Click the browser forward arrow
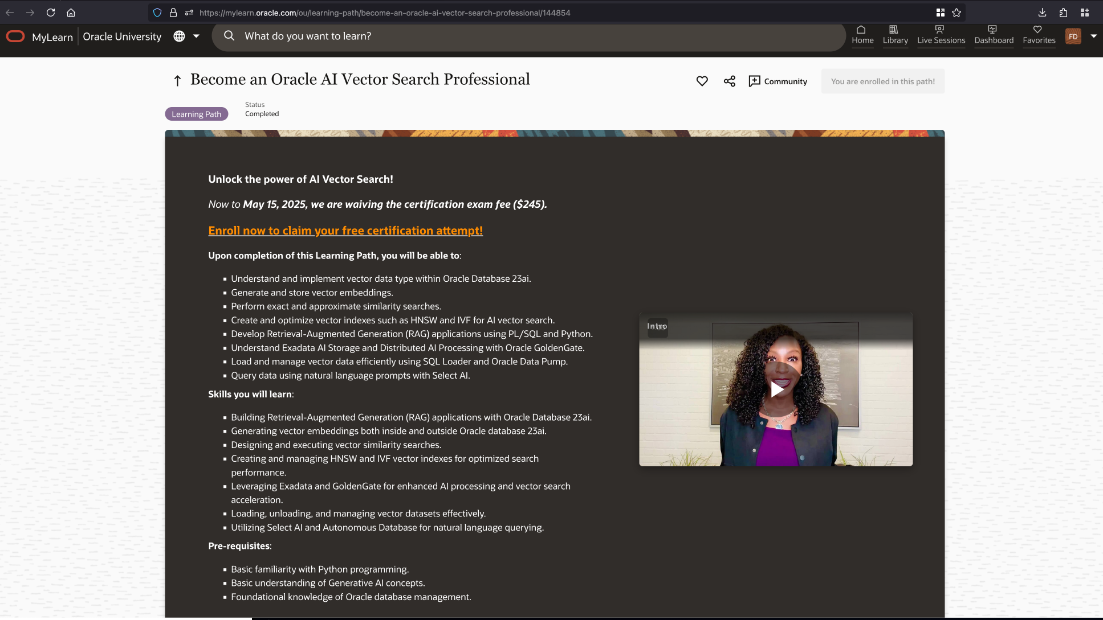Viewport: 1103px width, 620px height. (30, 13)
